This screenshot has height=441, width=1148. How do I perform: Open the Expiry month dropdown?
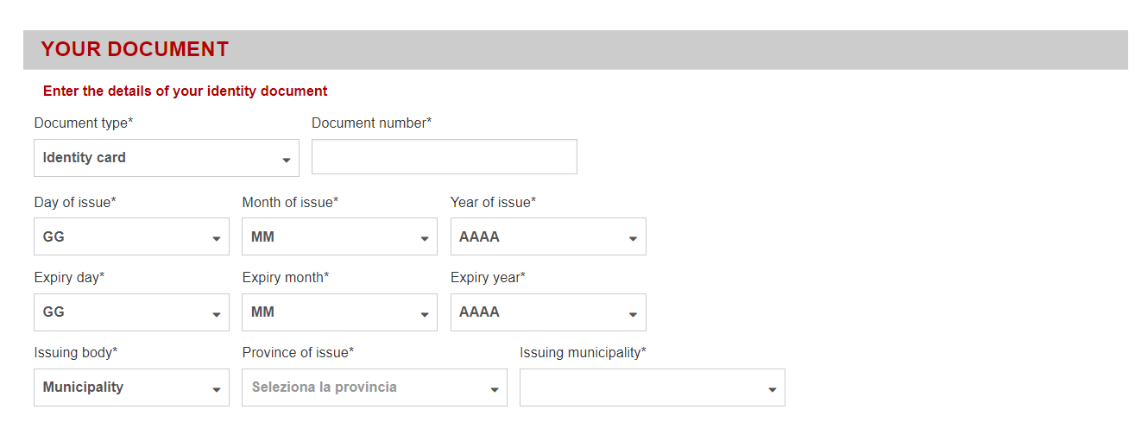[x=339, y=312]
